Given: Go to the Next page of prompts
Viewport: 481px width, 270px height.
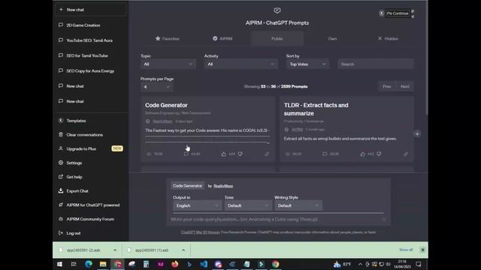Looking at the screenshot, I should [x=404, y=87].
